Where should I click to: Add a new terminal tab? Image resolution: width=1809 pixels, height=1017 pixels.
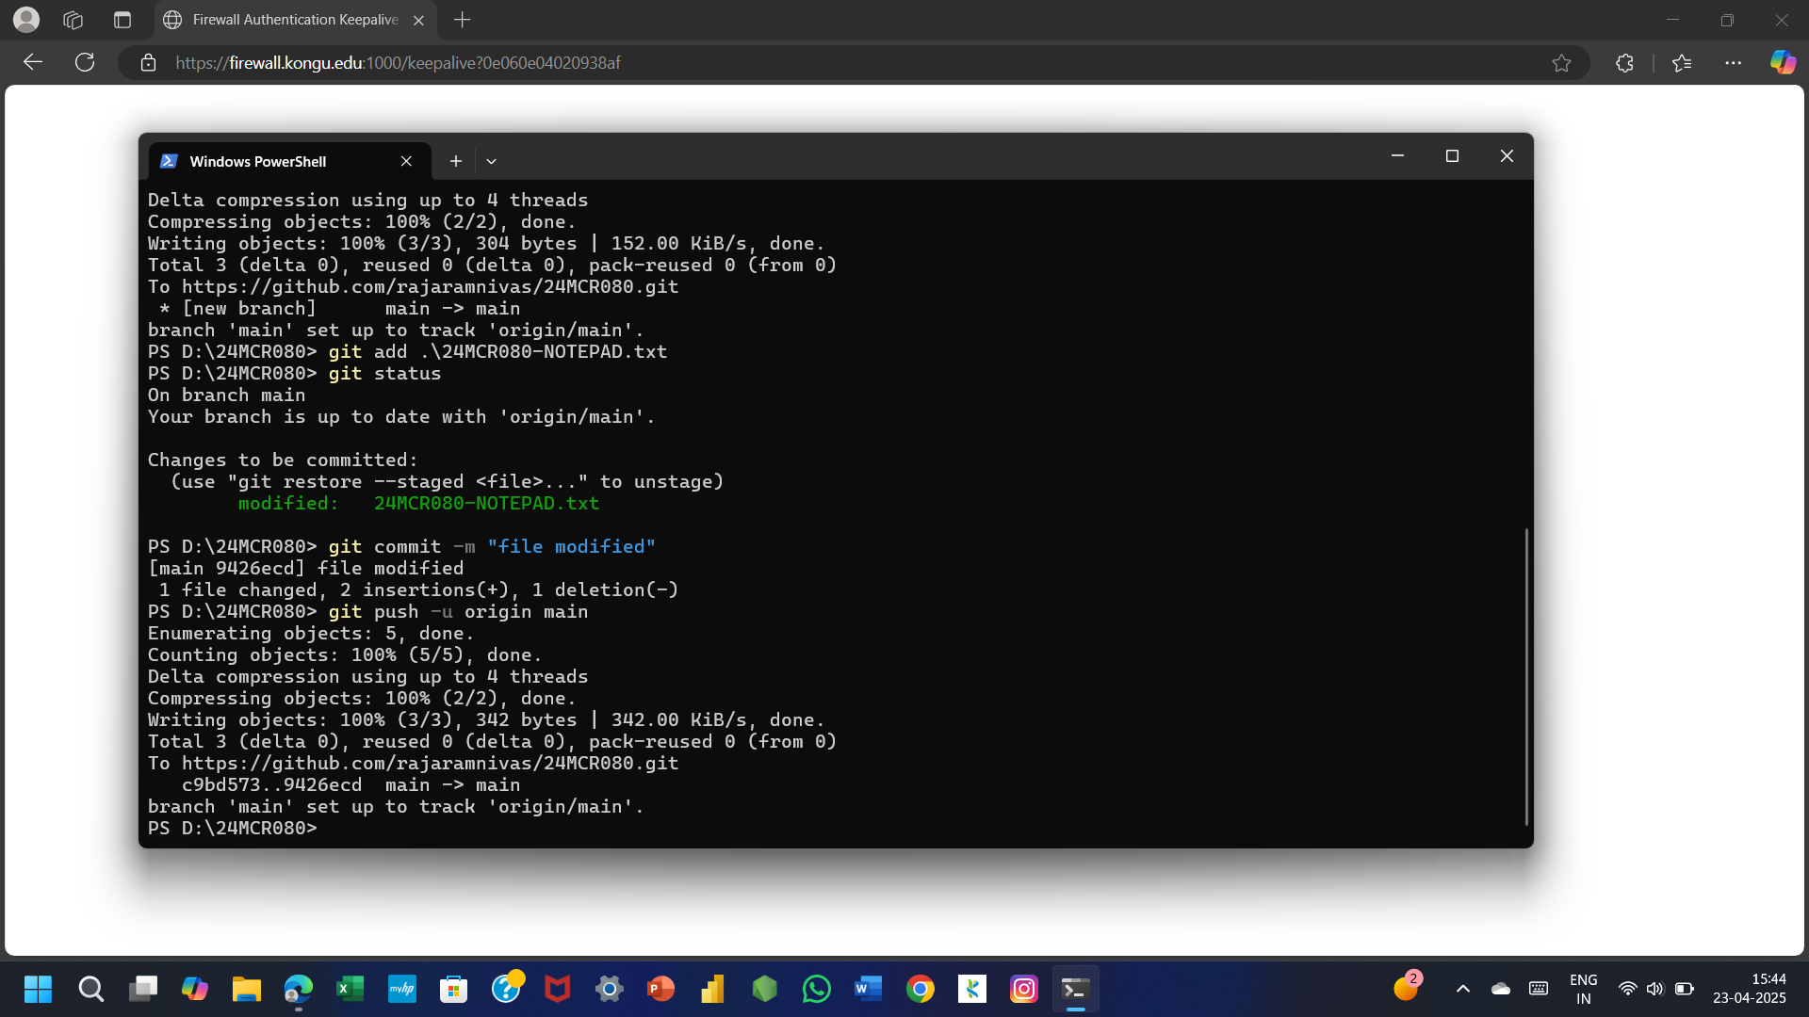(455, 161)
